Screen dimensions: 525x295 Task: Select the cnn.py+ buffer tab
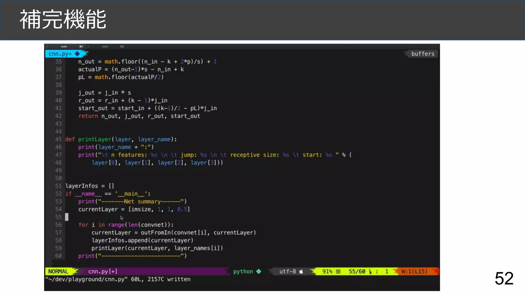[60, 54]
